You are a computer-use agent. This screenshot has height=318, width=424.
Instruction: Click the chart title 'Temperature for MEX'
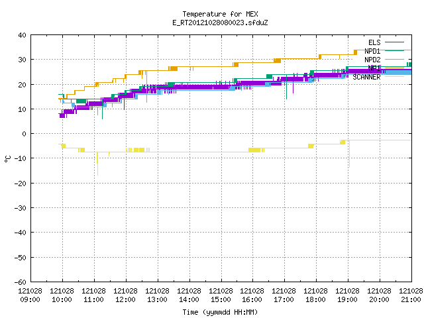click(220, 14)
